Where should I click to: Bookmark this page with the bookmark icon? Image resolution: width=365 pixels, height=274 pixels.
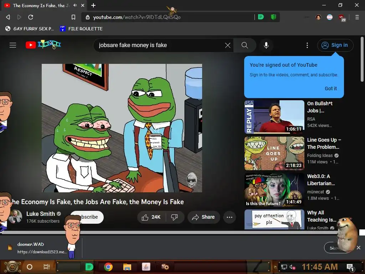click(x=73, y=17)
